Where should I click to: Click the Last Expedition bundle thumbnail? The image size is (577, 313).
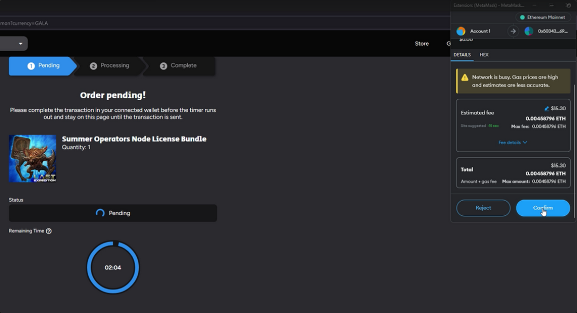tap(33, 159)
